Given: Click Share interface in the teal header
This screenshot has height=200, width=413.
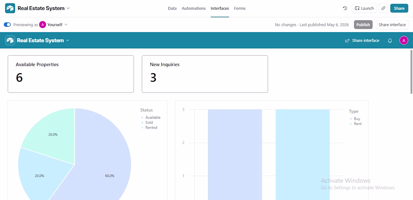Looking at the screenshot, I should 362,40.
